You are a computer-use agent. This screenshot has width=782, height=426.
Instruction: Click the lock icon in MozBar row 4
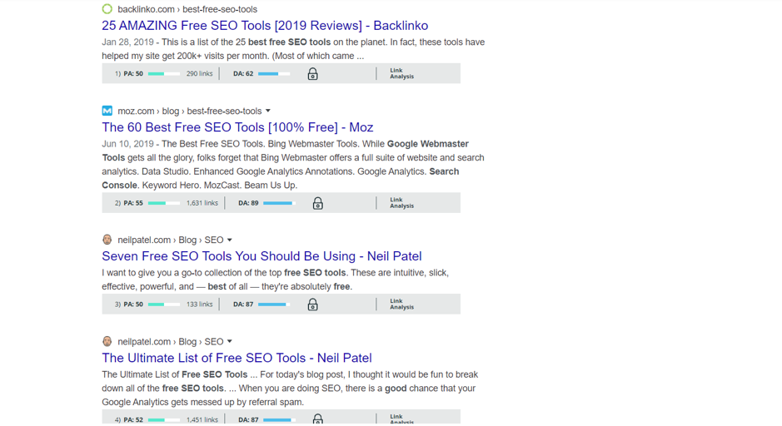point(317,419)
